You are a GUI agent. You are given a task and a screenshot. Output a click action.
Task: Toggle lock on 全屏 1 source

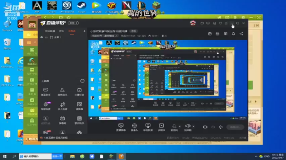[46, 37]
